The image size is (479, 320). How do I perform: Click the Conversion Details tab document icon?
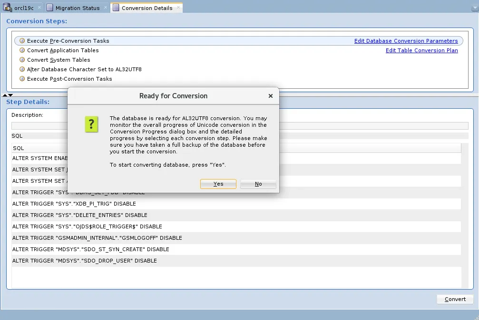coord(116,8)
